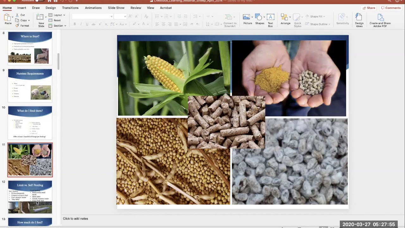This screenshot has height=228, width=405.
Task: Select slide 12 'Limit vs. Self Feeding' thumbnail
Action: [x=30, y=197]
